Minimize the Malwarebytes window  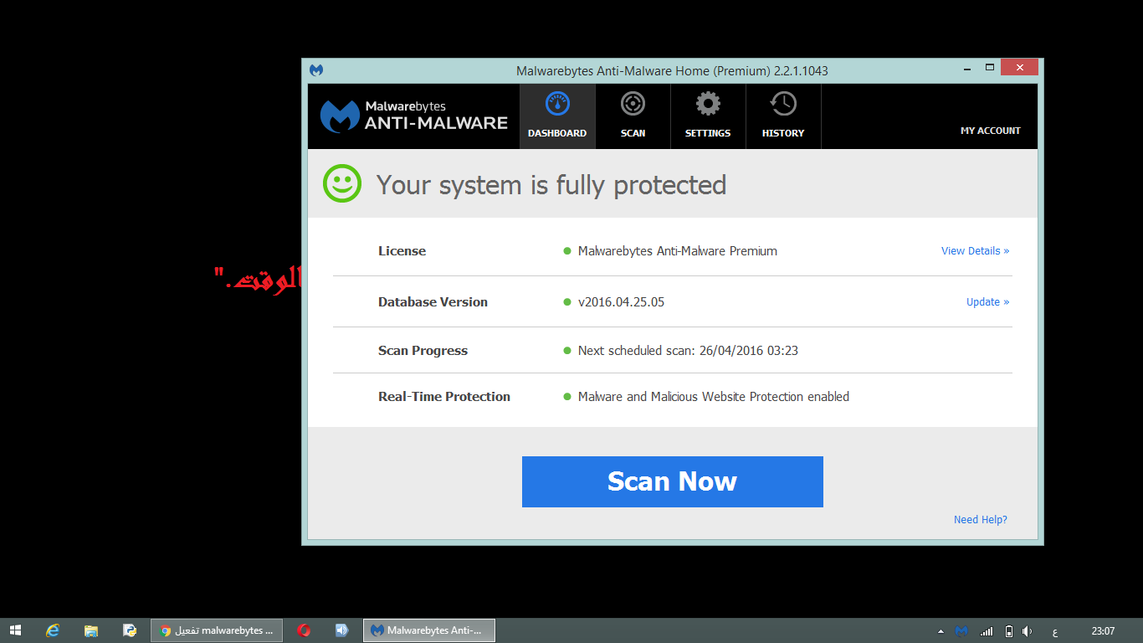(966, 67)
